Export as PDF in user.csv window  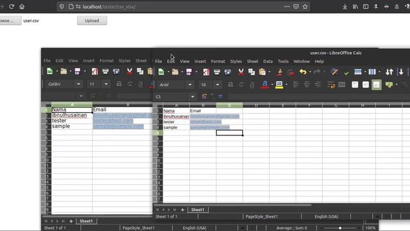[206, 72]
